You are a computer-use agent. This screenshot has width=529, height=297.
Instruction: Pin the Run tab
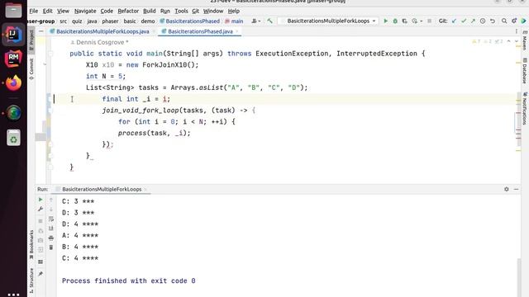point(41,274)
